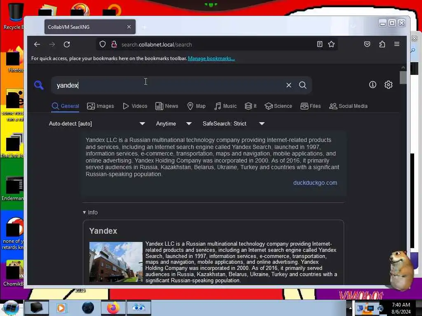The height and width of the screenshot is (316, 422).
Task: Bookmark this page with the star icon
Action: click(331, 44)
